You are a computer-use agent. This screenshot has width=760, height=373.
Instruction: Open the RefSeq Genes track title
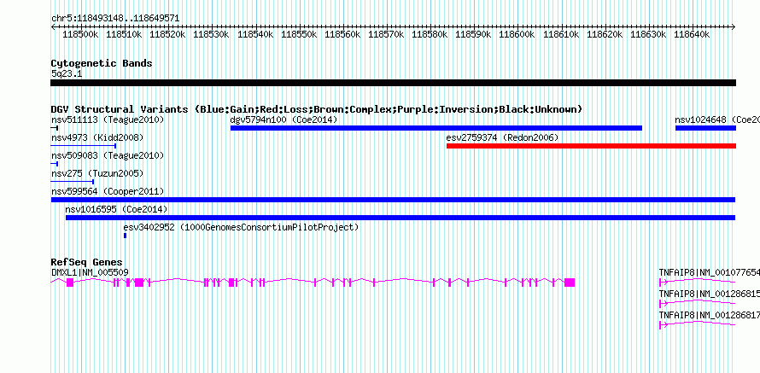point(87,263)
